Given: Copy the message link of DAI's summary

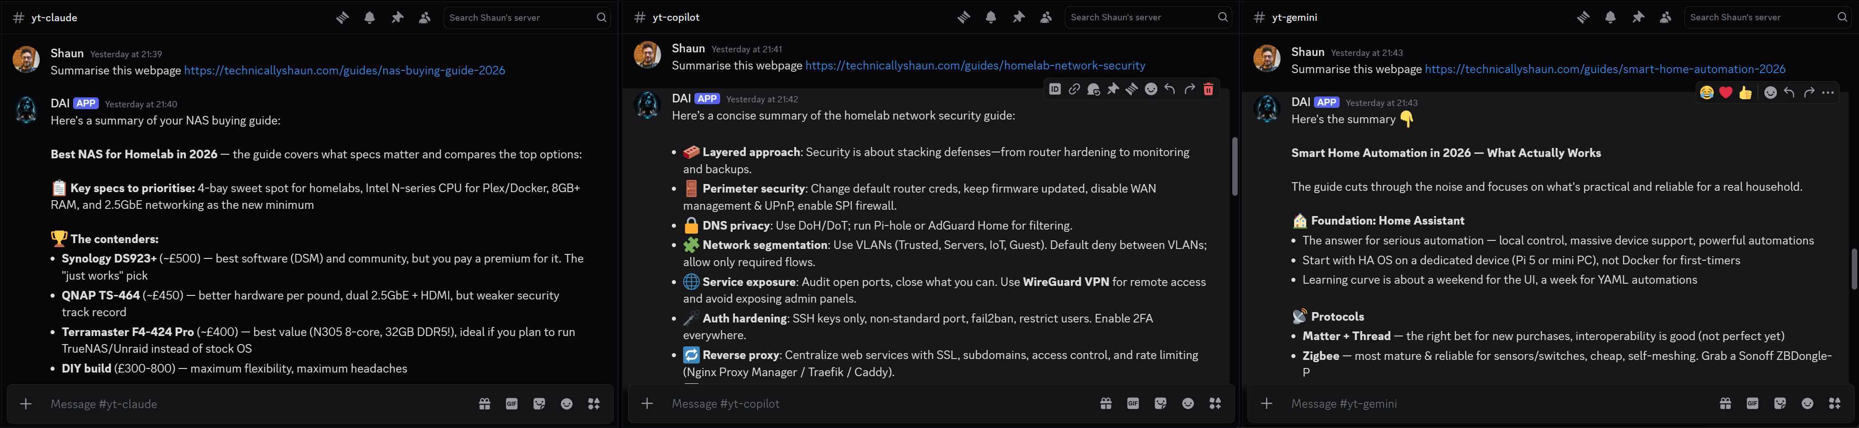Looking at the screenshot, I should 1074,89.
